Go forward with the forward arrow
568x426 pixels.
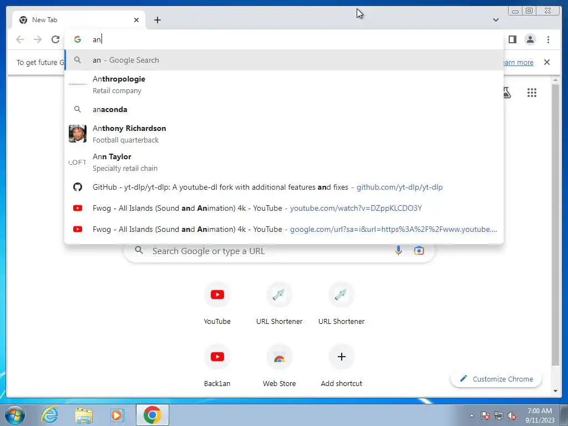click(38, 39)
